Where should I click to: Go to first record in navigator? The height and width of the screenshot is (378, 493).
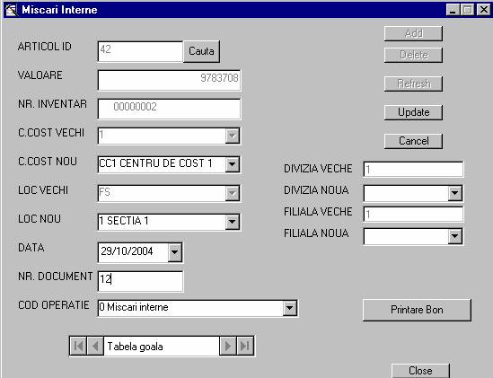tap(78, 347)
